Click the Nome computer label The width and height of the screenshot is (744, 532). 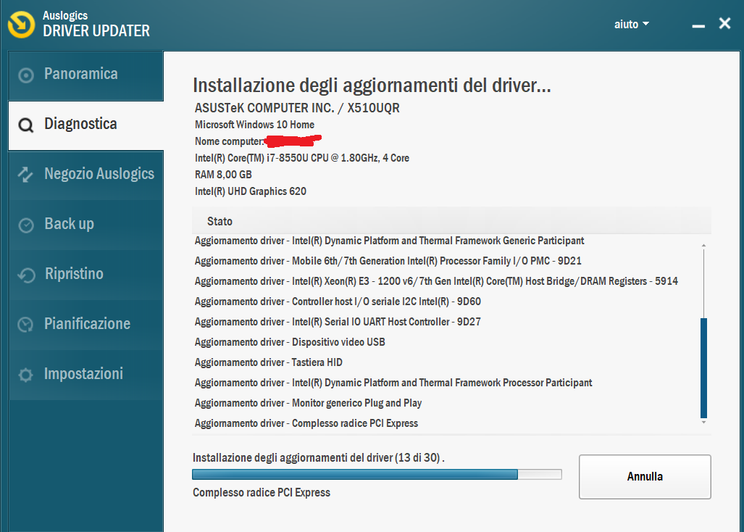229,141
